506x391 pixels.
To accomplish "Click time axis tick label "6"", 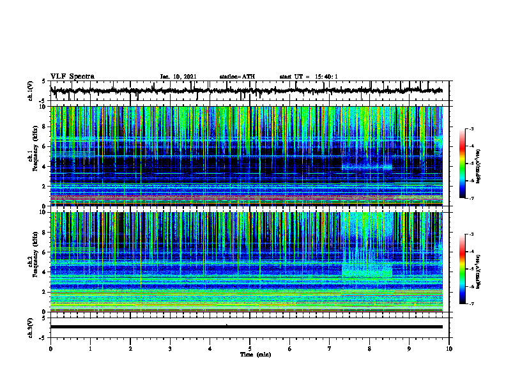I will (289, 349).
